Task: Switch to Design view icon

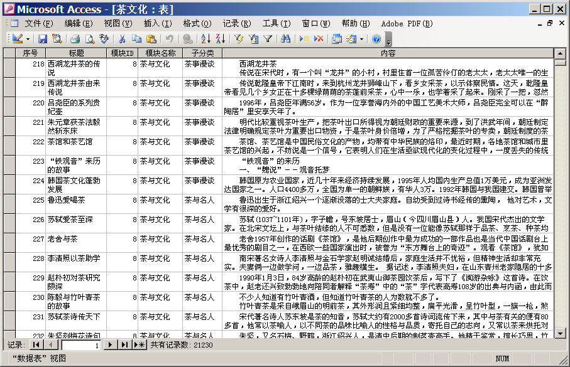Action: tap(17, 38)
